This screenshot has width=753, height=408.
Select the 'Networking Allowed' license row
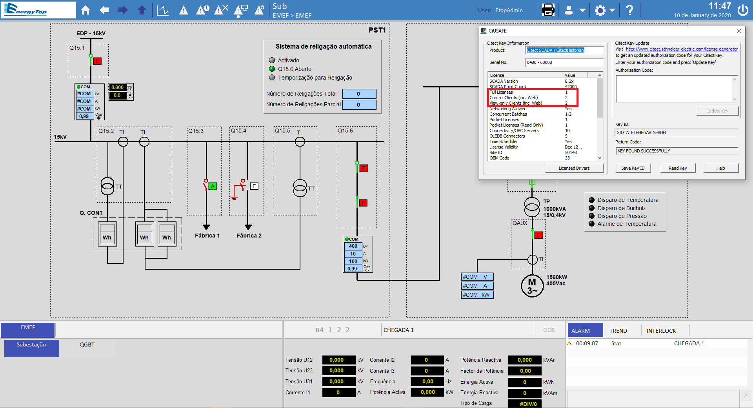542,109
